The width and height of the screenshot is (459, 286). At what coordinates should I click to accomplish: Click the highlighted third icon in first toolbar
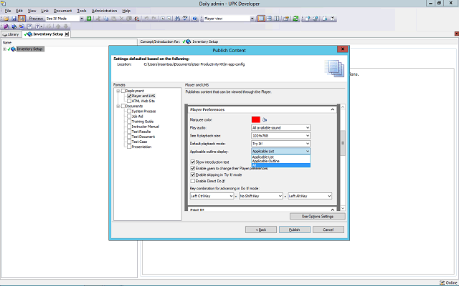(x=22, y=19)
